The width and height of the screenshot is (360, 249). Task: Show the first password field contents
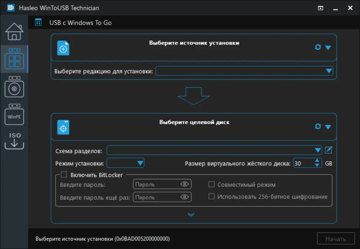pos(184,184)
